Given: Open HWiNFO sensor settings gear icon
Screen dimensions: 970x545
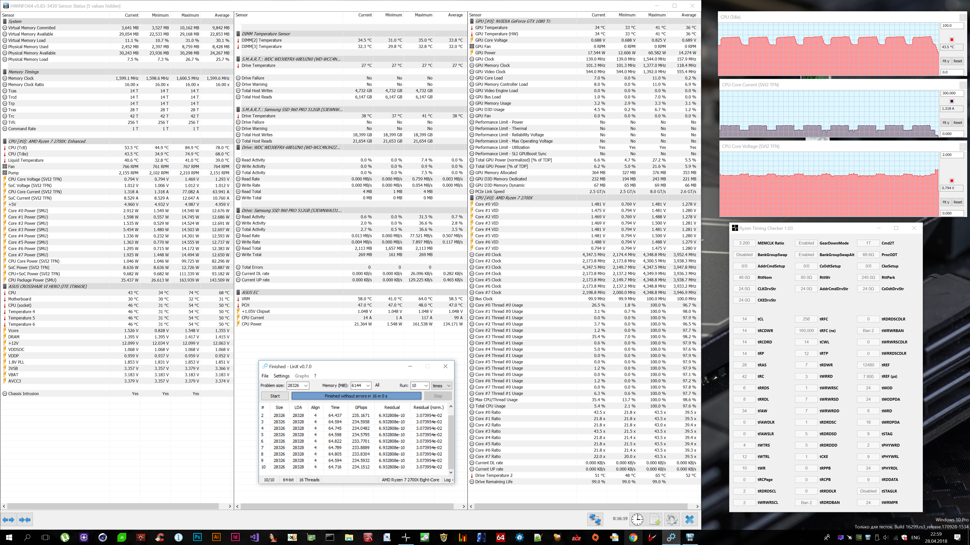Looking at the screenshot, I should pos(672,520).
